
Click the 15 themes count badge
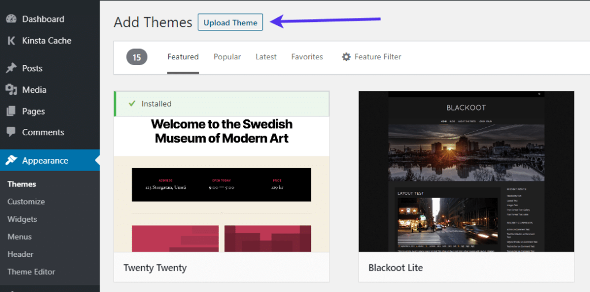137,57
